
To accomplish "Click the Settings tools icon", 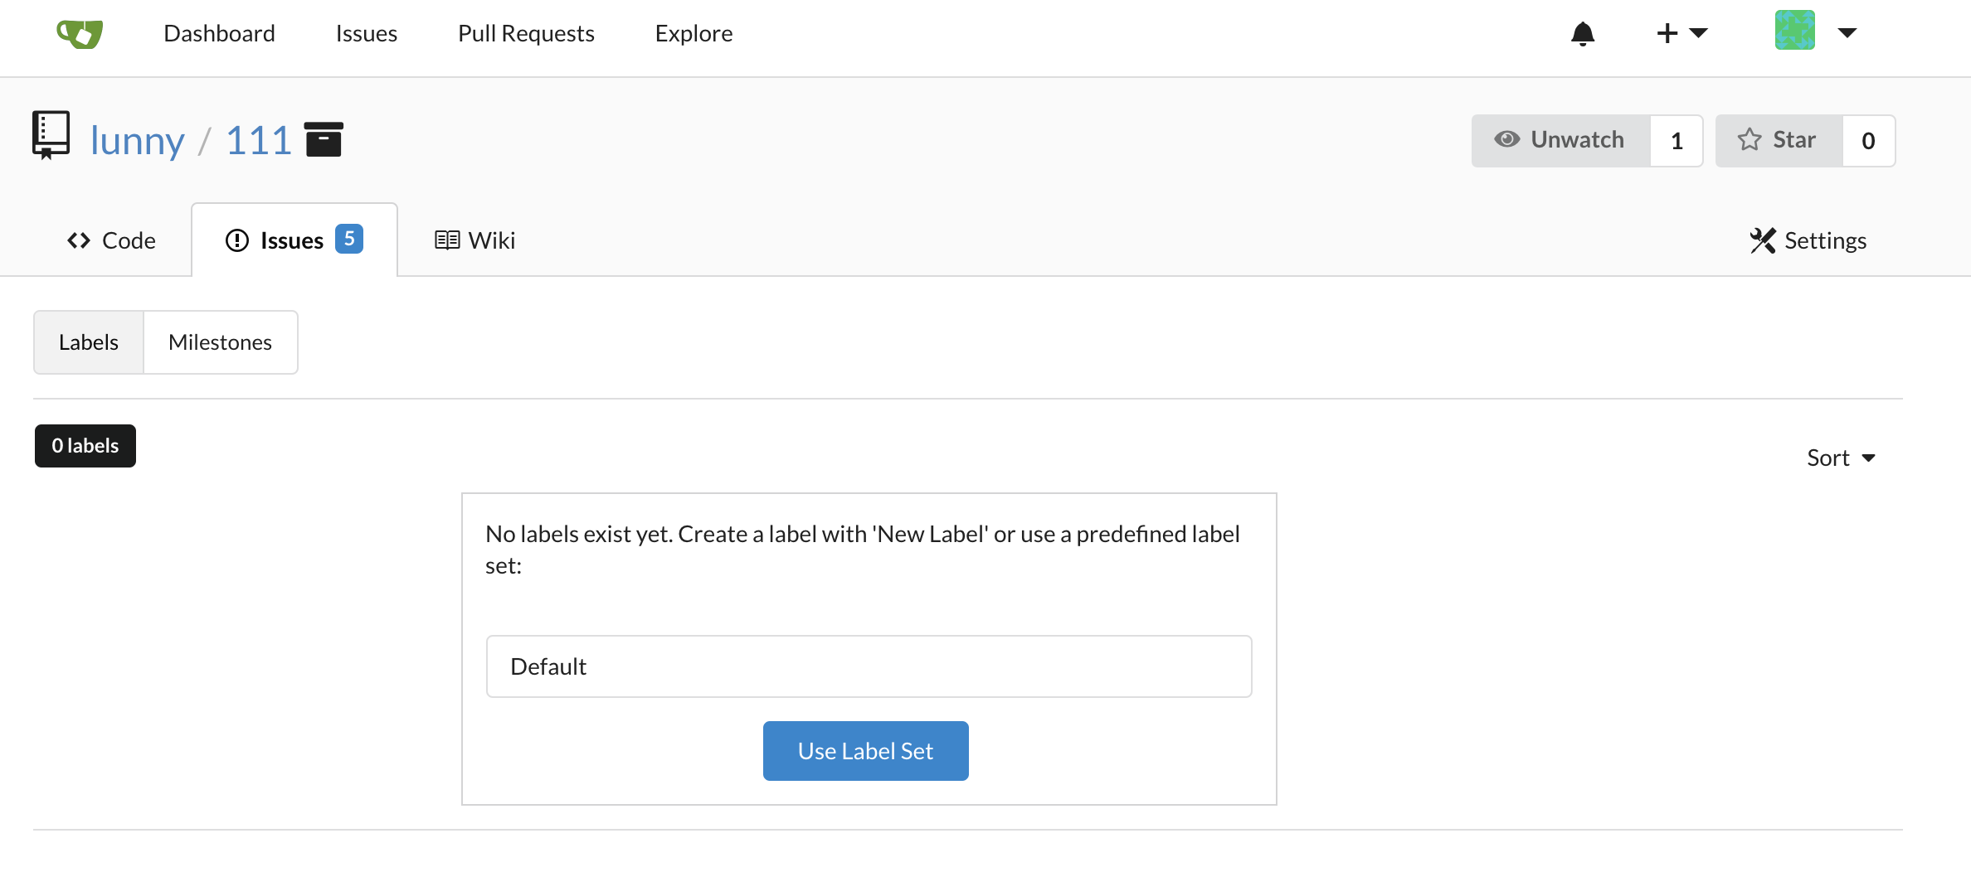I will click(x=1763, y=240).
